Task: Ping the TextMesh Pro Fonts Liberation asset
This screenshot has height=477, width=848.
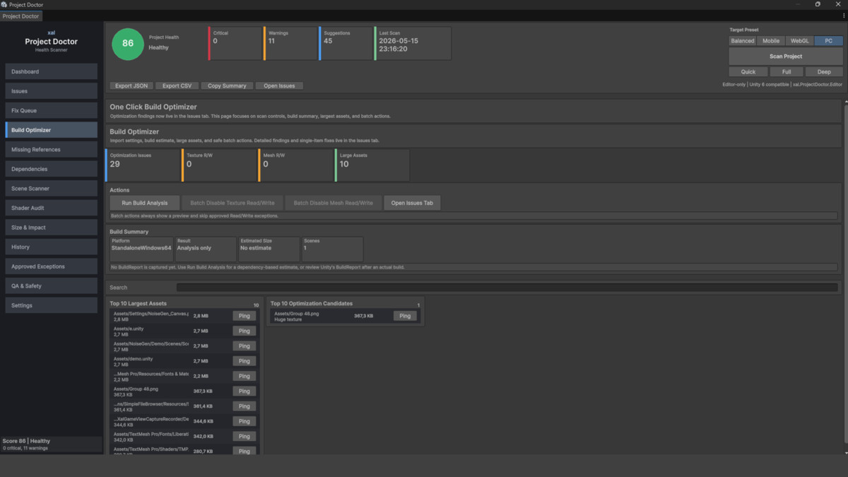Action: point(244,436)
